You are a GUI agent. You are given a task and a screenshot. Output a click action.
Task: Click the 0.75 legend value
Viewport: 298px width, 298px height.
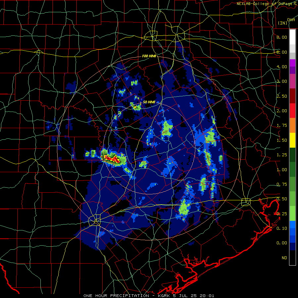pos(282,184)
